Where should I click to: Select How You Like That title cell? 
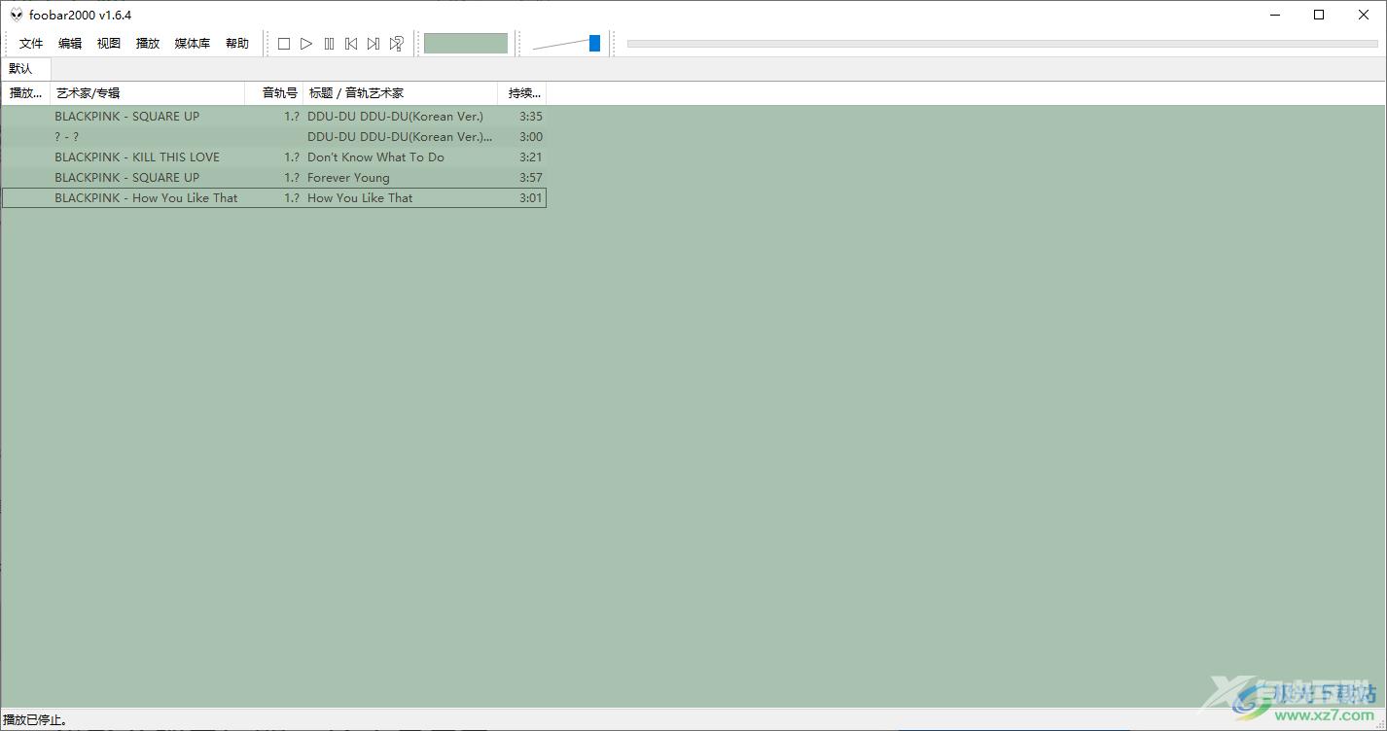point(360,198)
